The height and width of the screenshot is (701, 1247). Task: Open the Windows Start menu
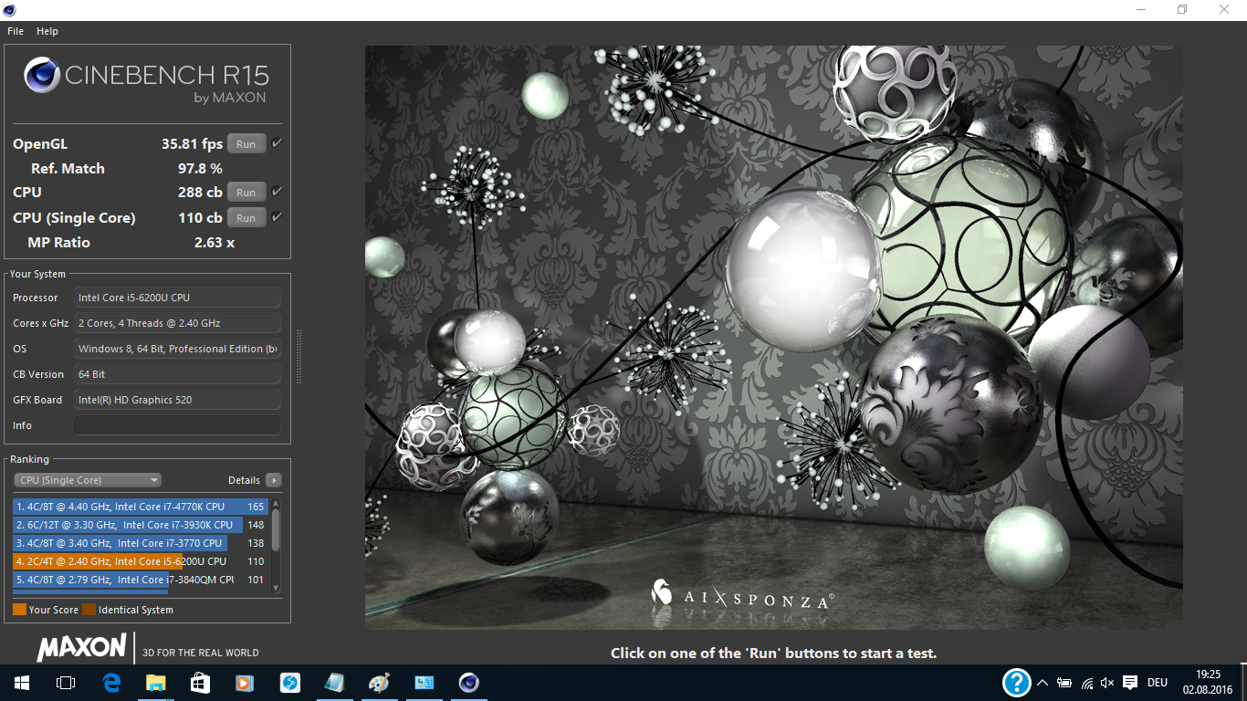21,683
